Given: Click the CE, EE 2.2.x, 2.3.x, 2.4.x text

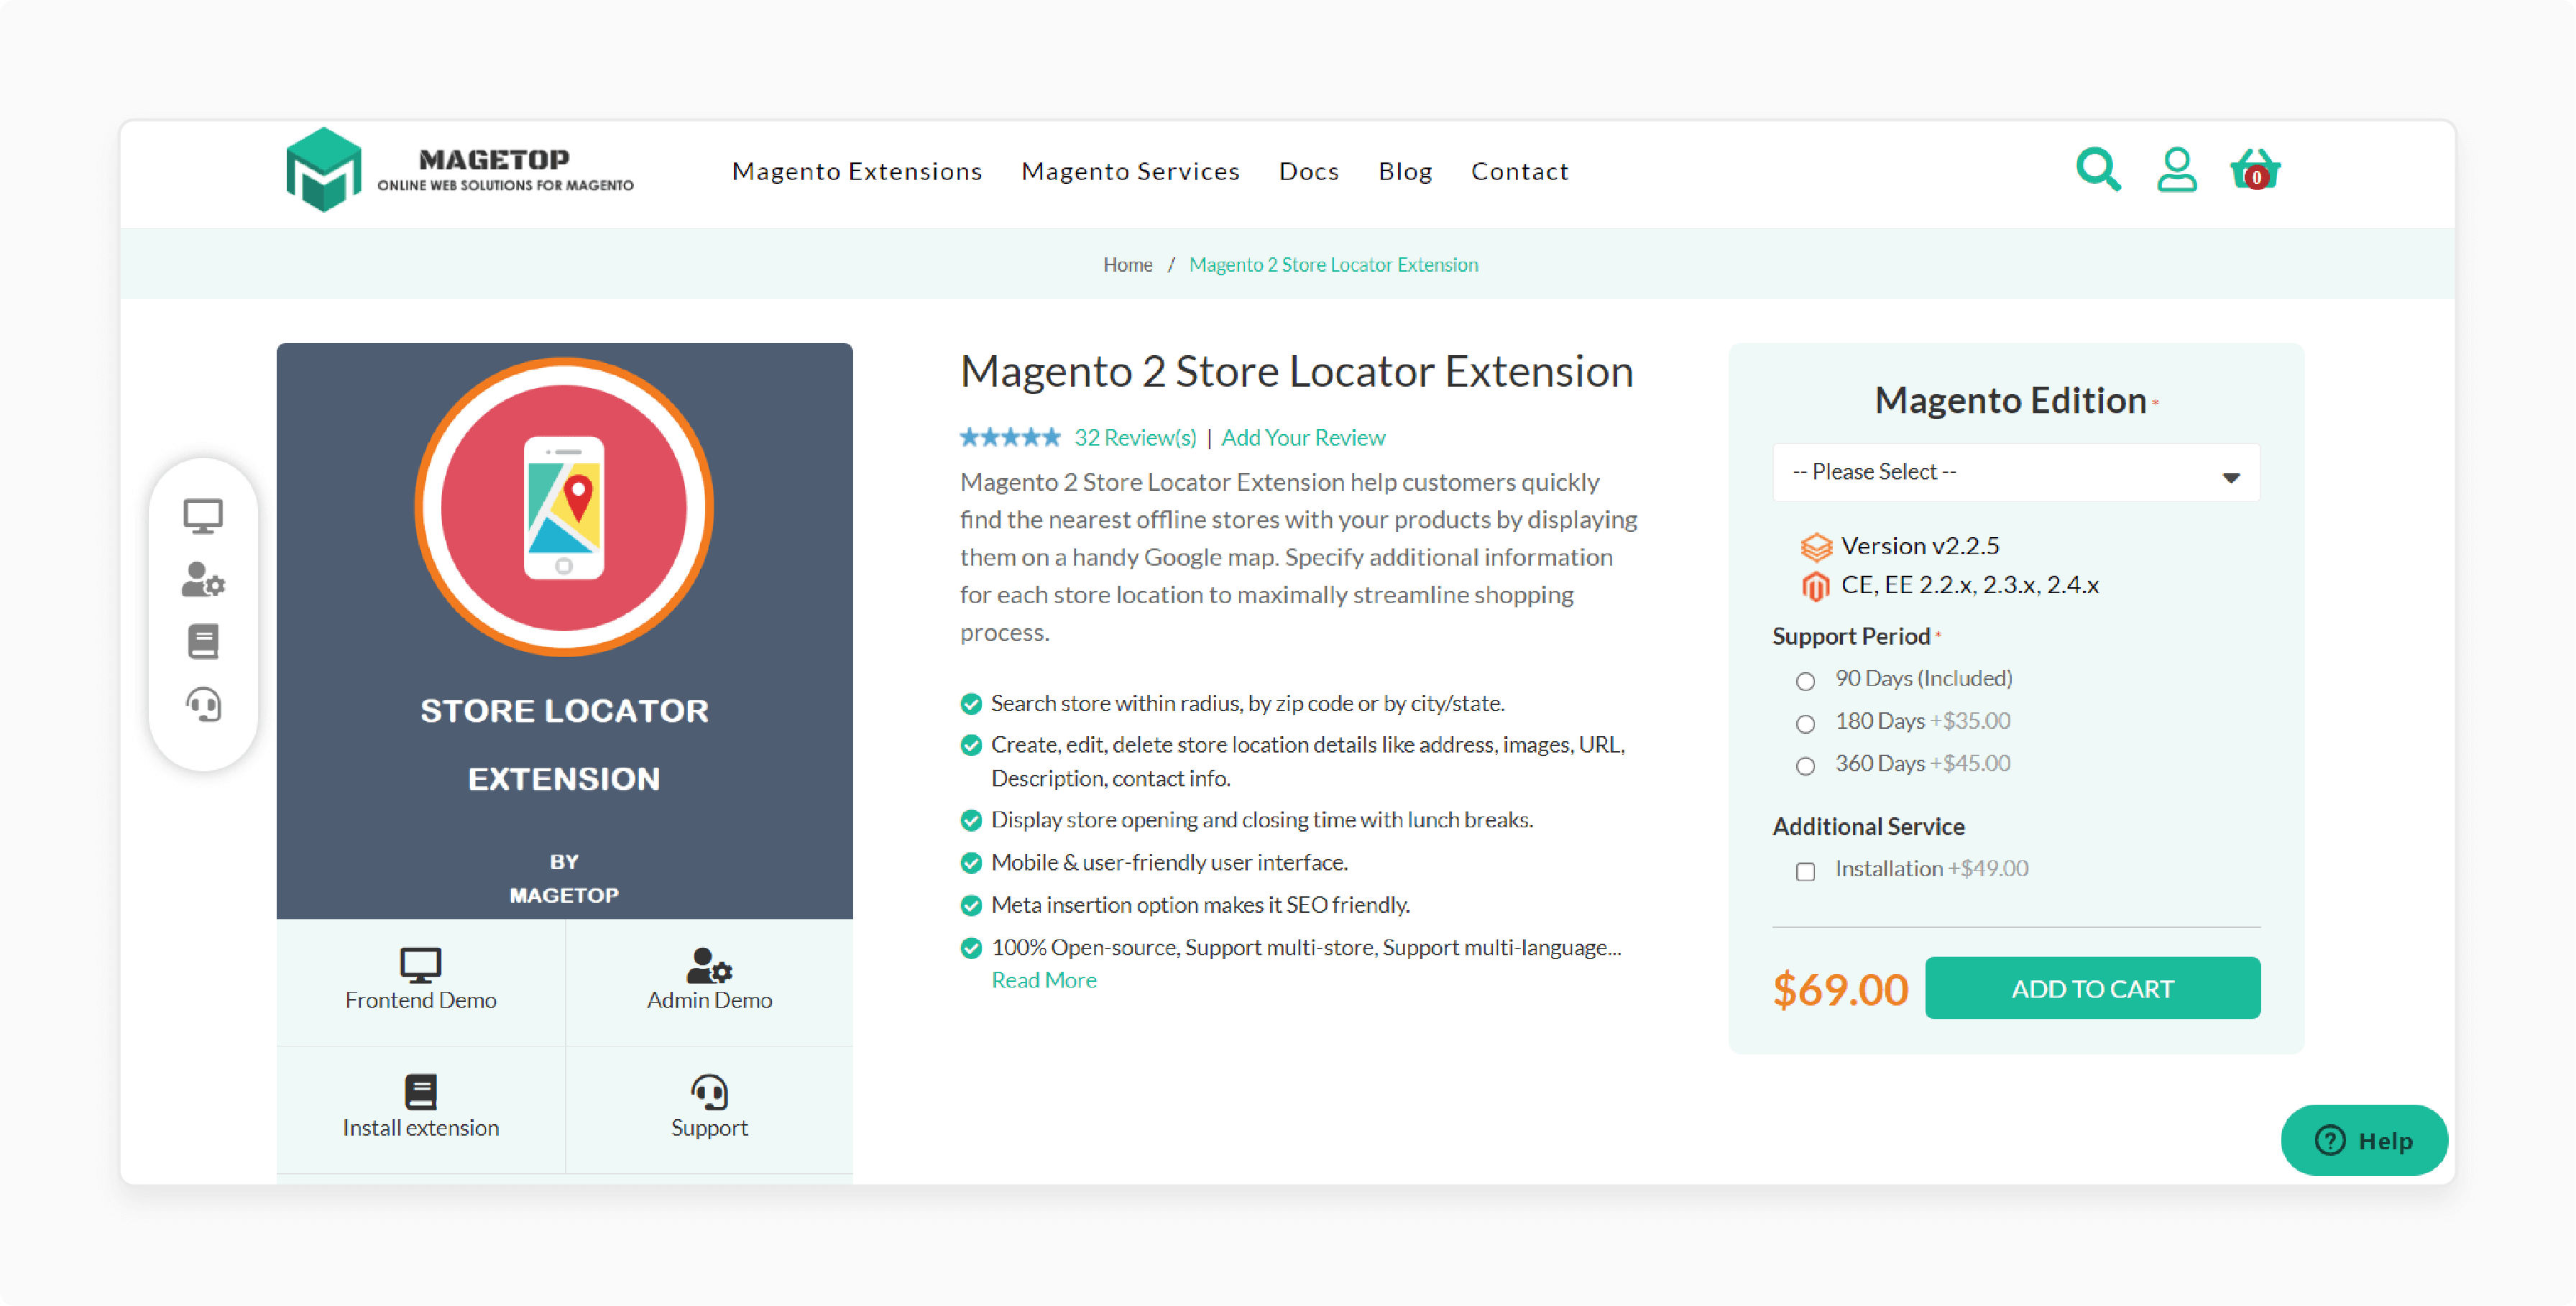Looking at the screenshot, I should point(1970,585).
